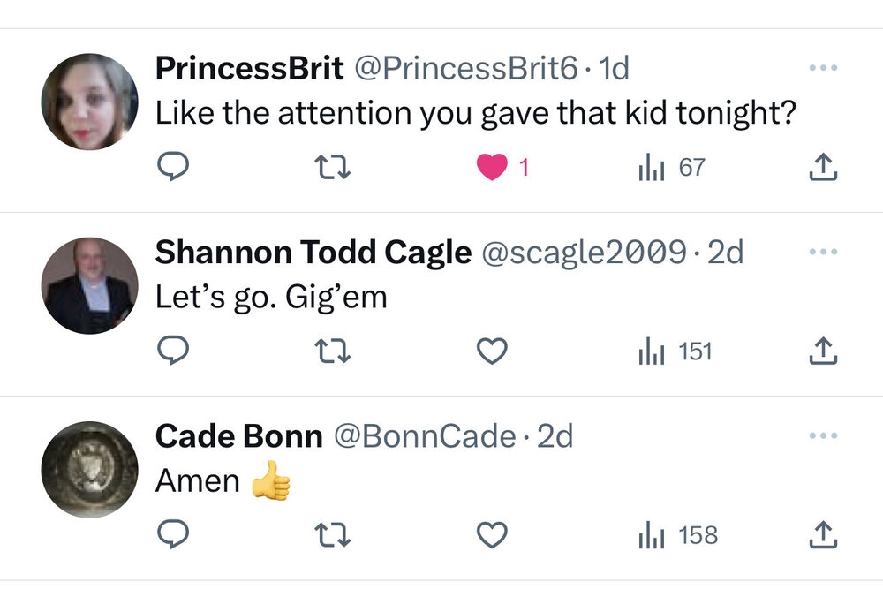Open Cade Bonn's profile name link
Screen dimensions: 883x597
point(238,436)
